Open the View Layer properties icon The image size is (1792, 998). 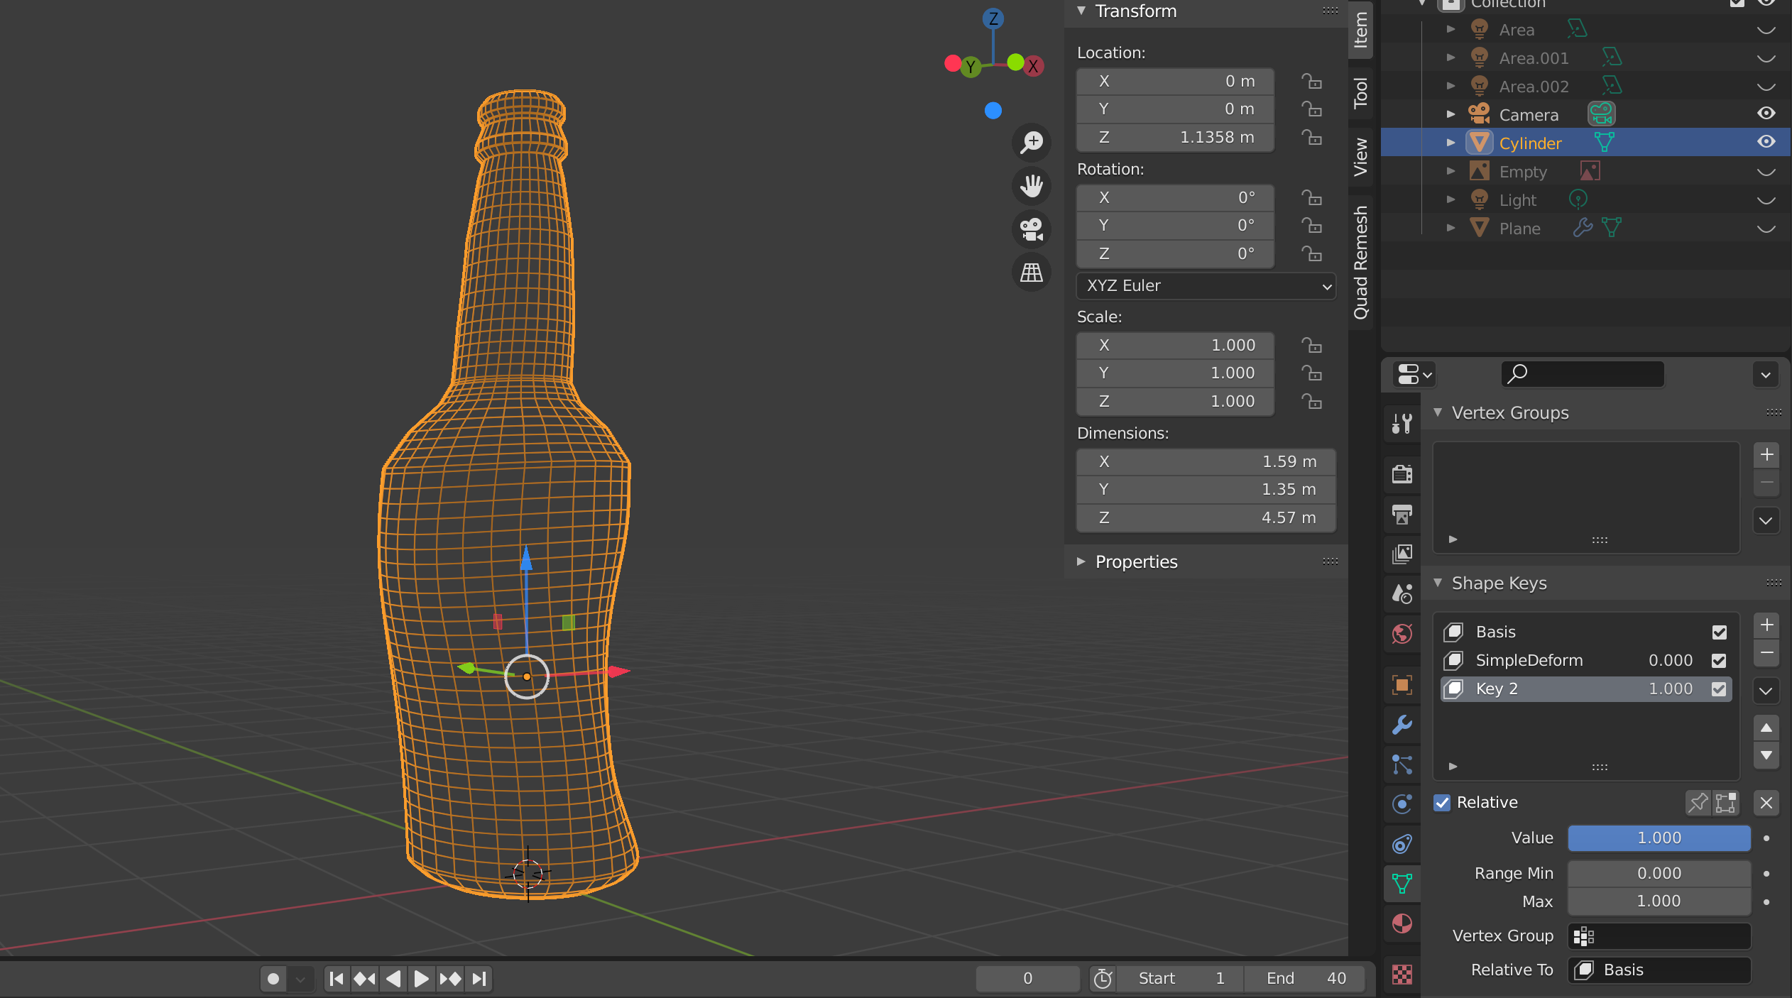point(1402,554)
